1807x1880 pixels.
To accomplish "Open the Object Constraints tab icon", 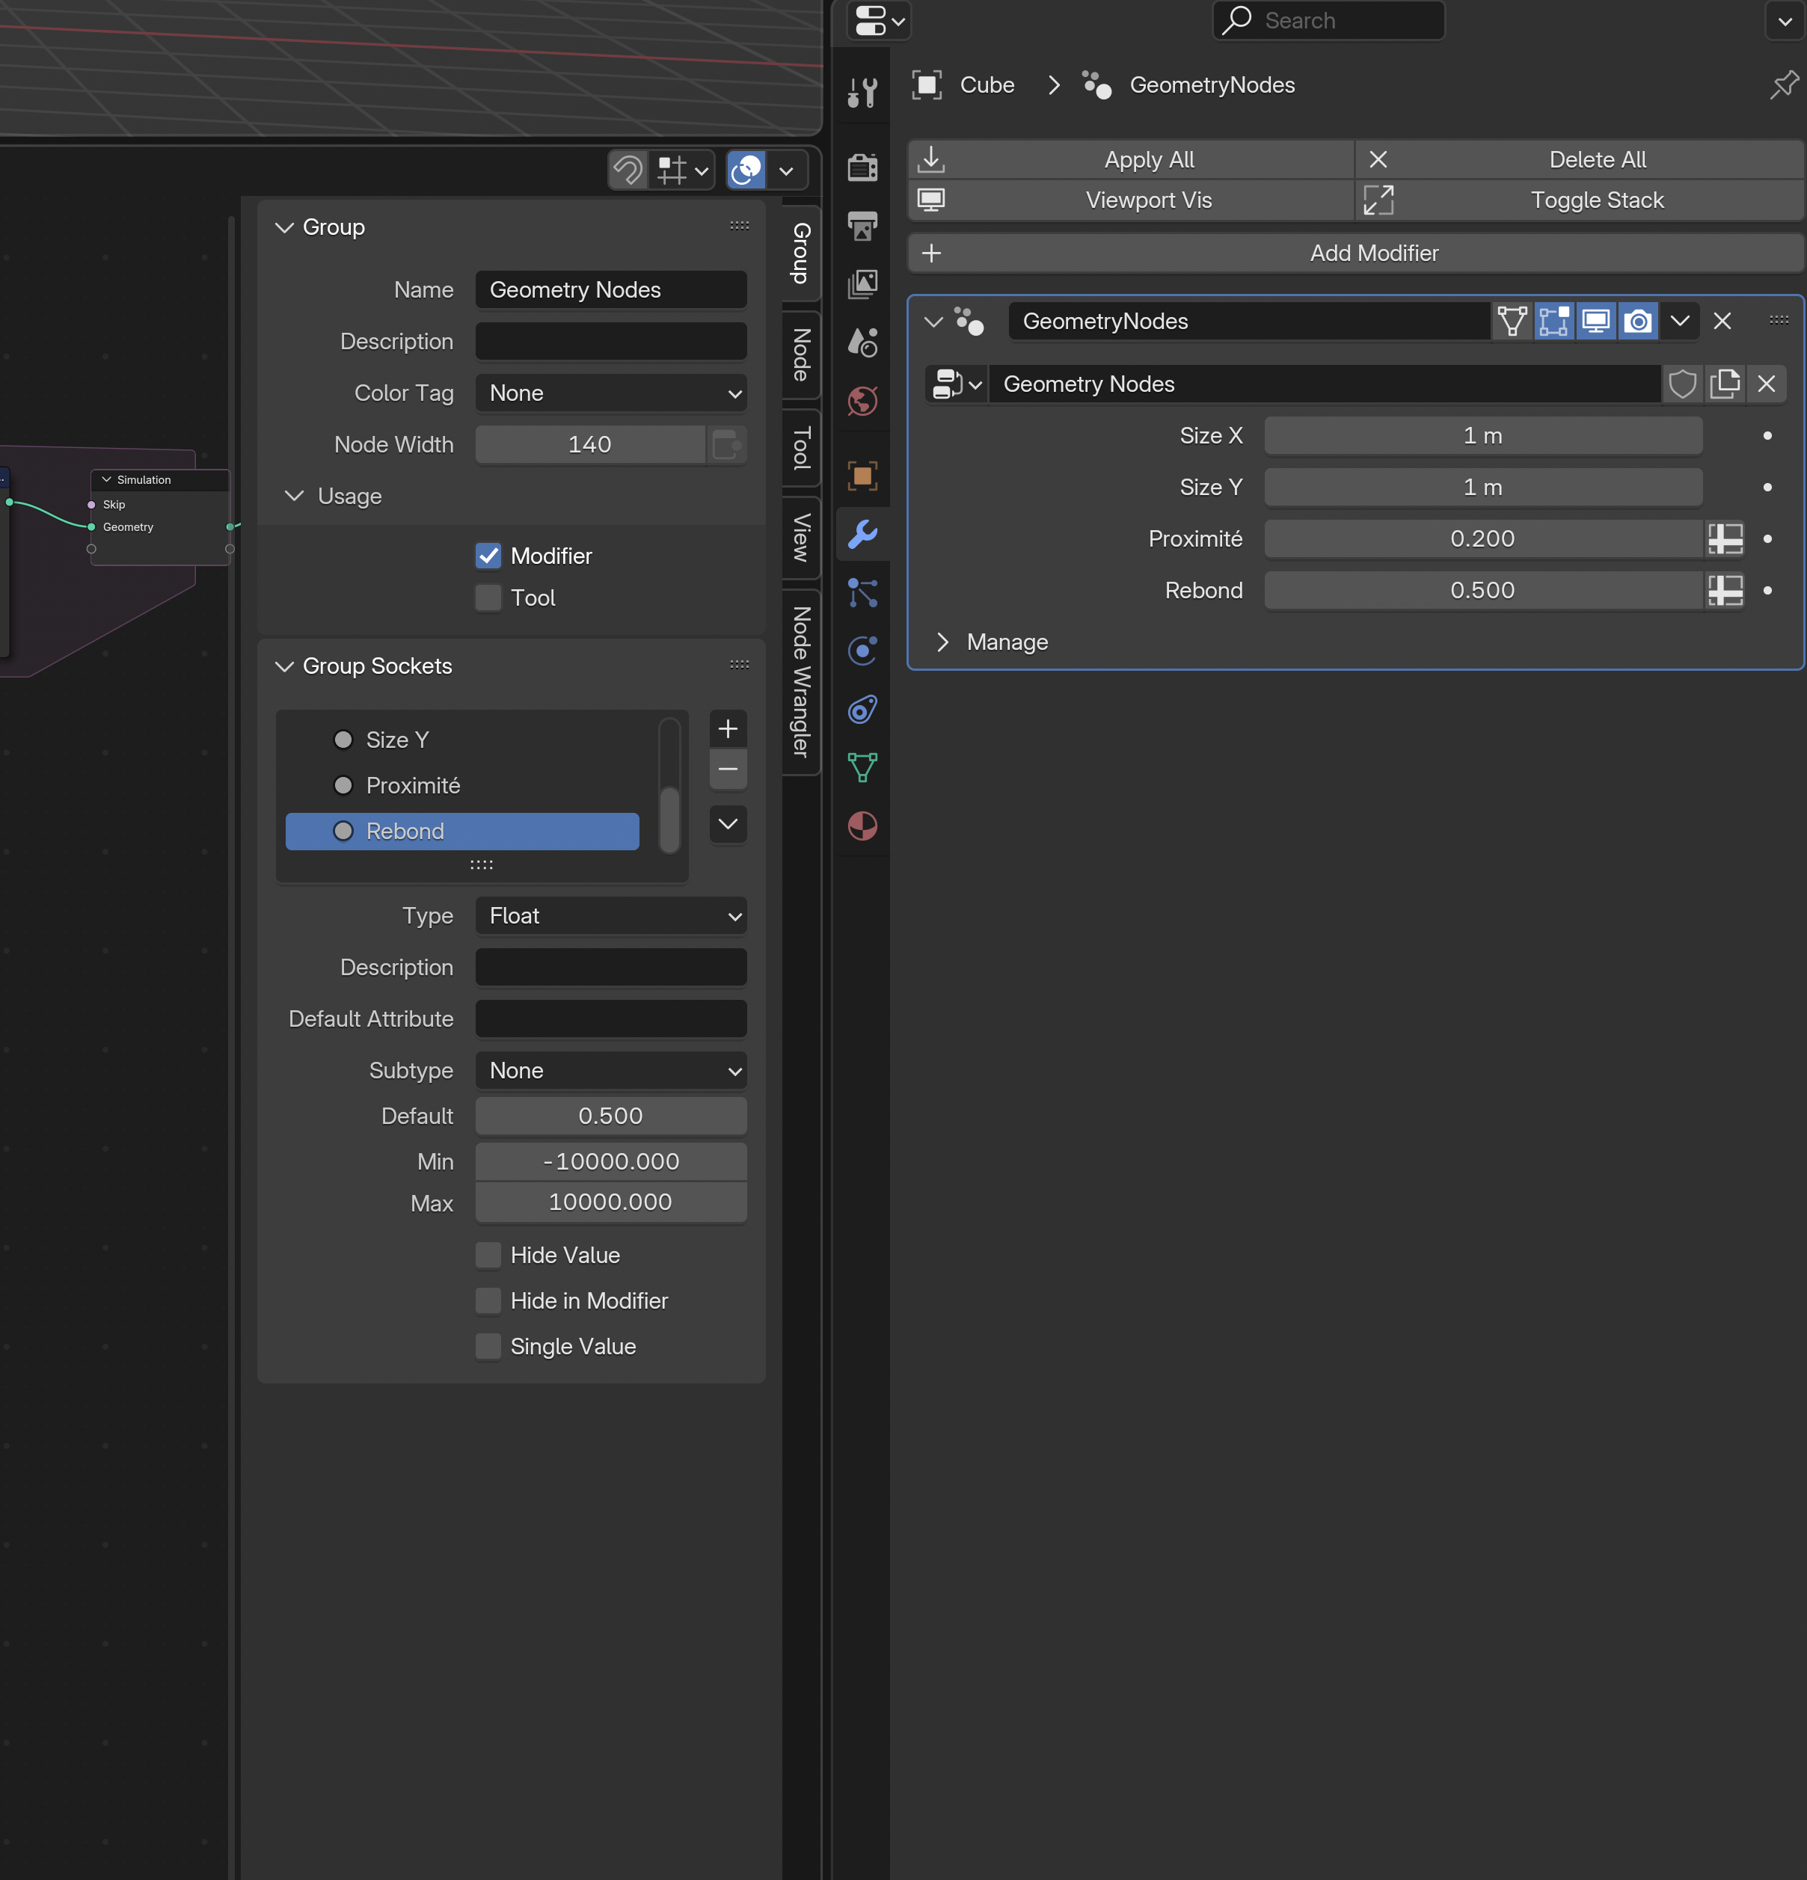I will pyautogui.click(x=862, y=710).
